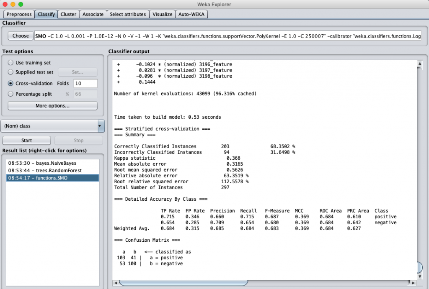Switch to the Preprocess tab
This screenshot has width=429, height=289.
[19, 14]
